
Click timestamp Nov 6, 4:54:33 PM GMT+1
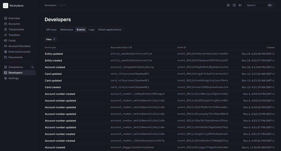click(x=259, y=94)
